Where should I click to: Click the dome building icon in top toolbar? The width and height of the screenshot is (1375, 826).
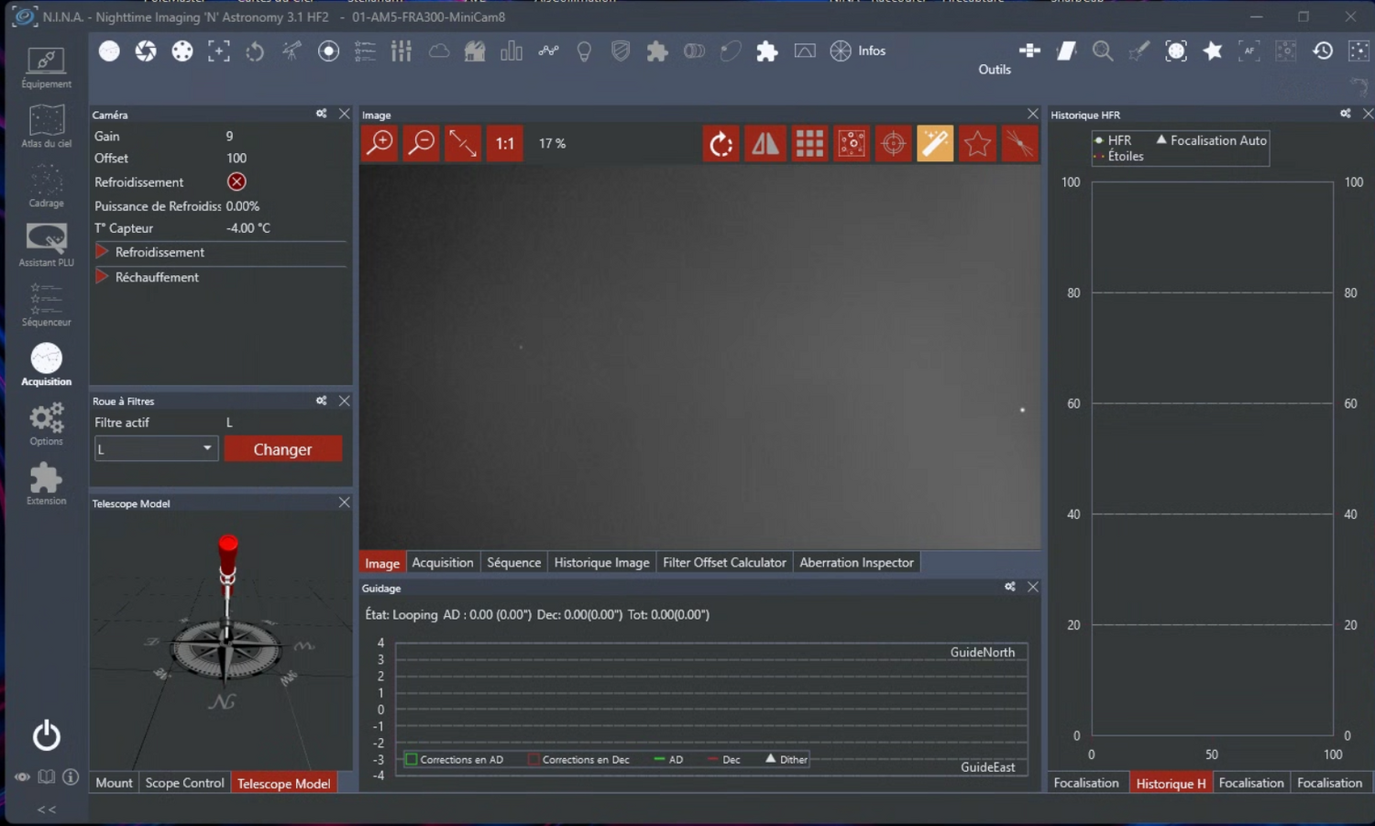point(475,51)
